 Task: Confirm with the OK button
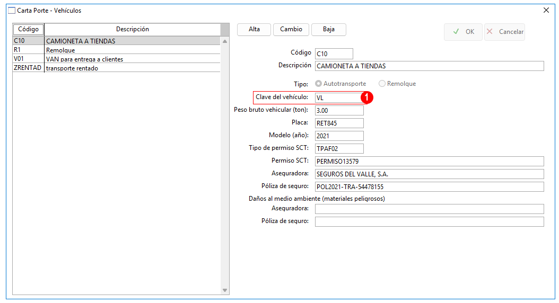(463, 32)
